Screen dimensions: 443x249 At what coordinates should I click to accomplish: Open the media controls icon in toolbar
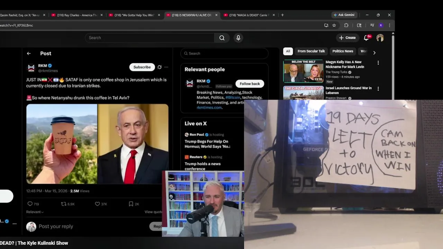(x=372, y=25)
